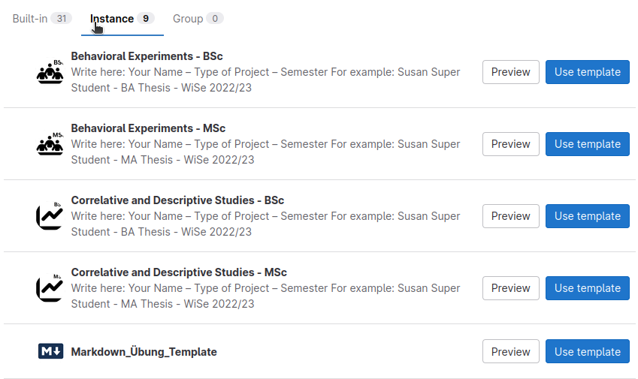
Task: Use the Markdown_Übung_Template
Action: [587, 351]
